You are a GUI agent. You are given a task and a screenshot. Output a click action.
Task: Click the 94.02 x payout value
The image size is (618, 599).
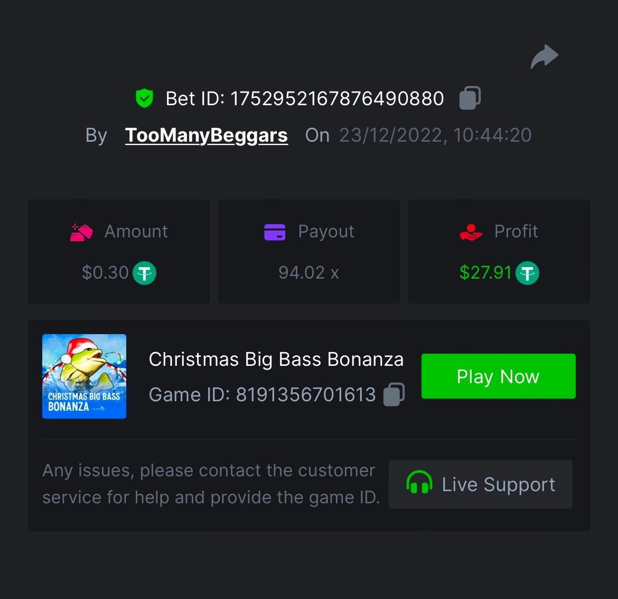308,273
